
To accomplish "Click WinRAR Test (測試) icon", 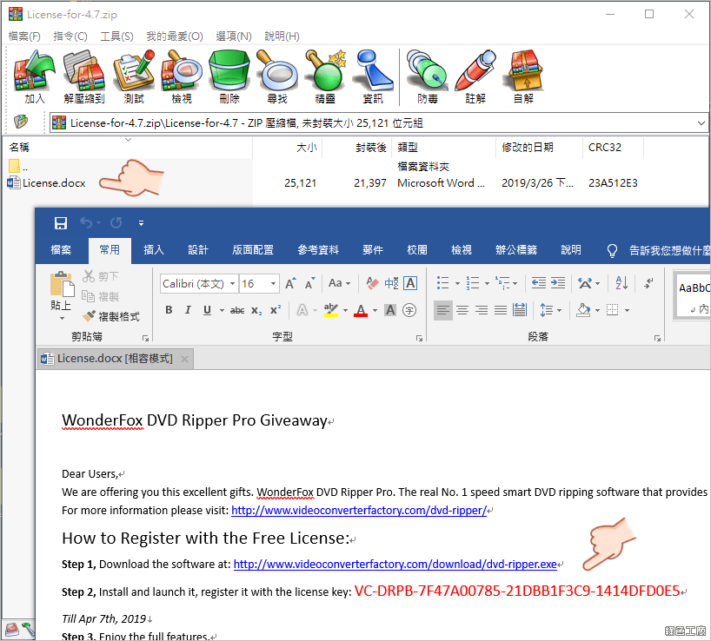I will point(133,76).
